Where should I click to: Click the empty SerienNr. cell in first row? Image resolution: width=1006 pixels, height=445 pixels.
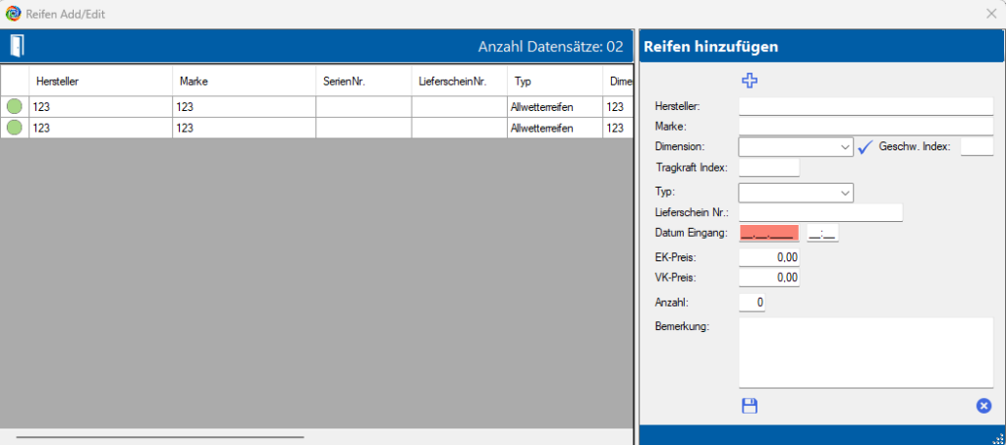coord(363,107)
